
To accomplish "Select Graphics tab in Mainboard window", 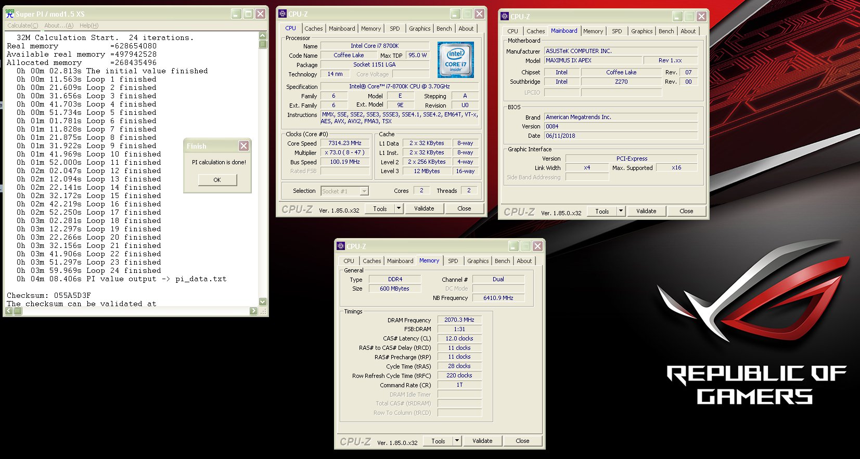I will pyautogui.click(x=641, y=31).
